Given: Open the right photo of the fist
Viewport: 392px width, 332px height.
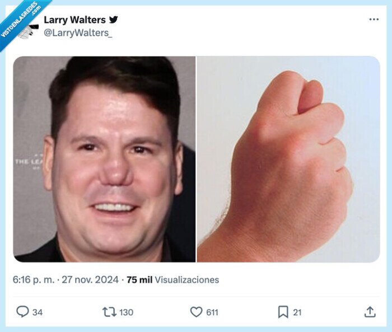Looking at the screenshot, I should pos(288,159).
